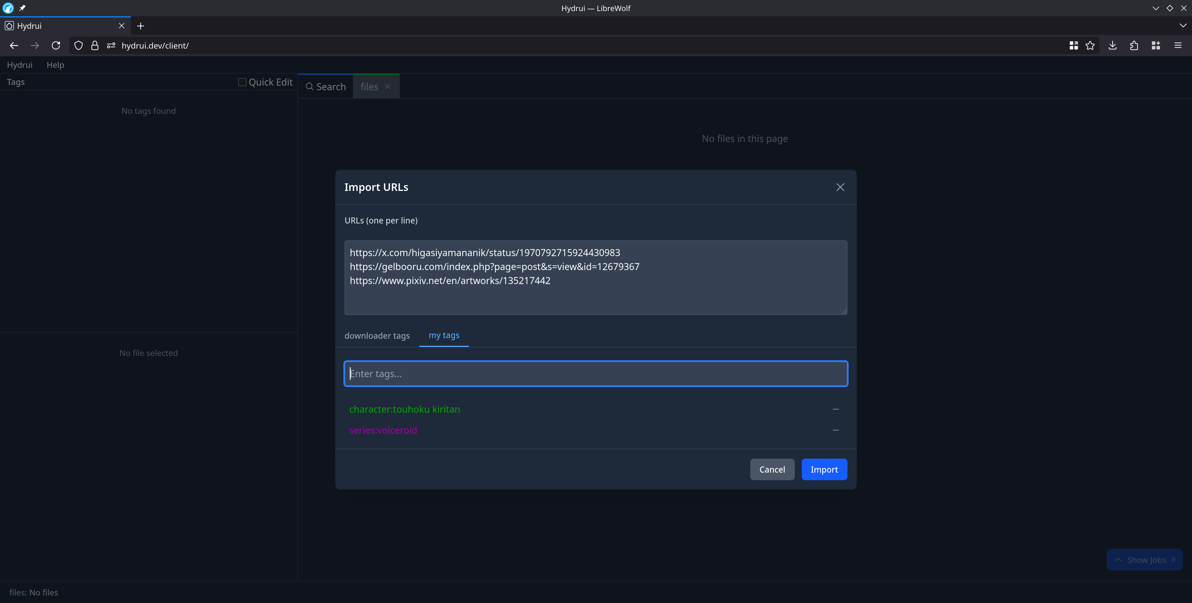The height and width of the screenshot is (603, 1192).
Task: Open the browser downloads icon
Action: (1113, 45)
